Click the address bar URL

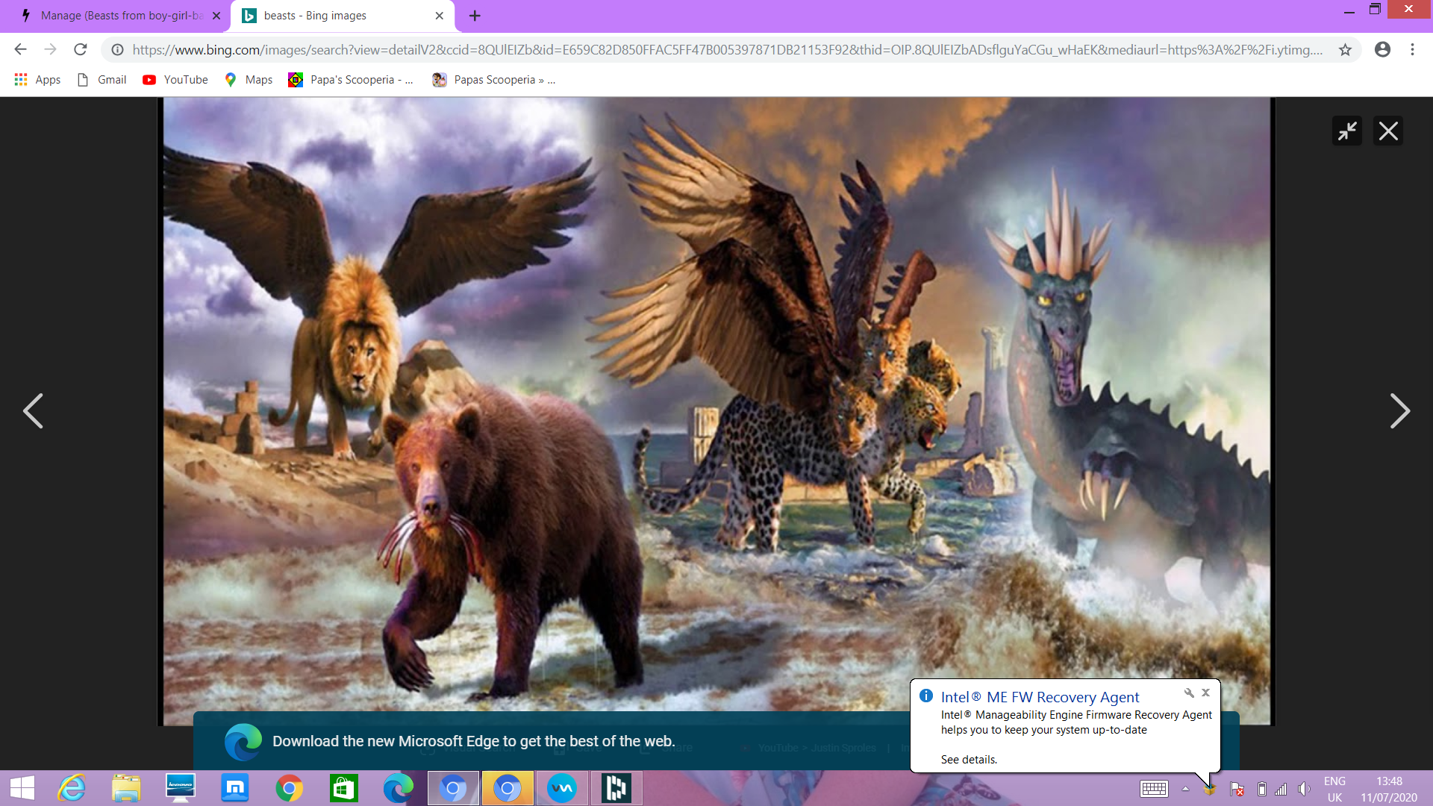[727, 49]
